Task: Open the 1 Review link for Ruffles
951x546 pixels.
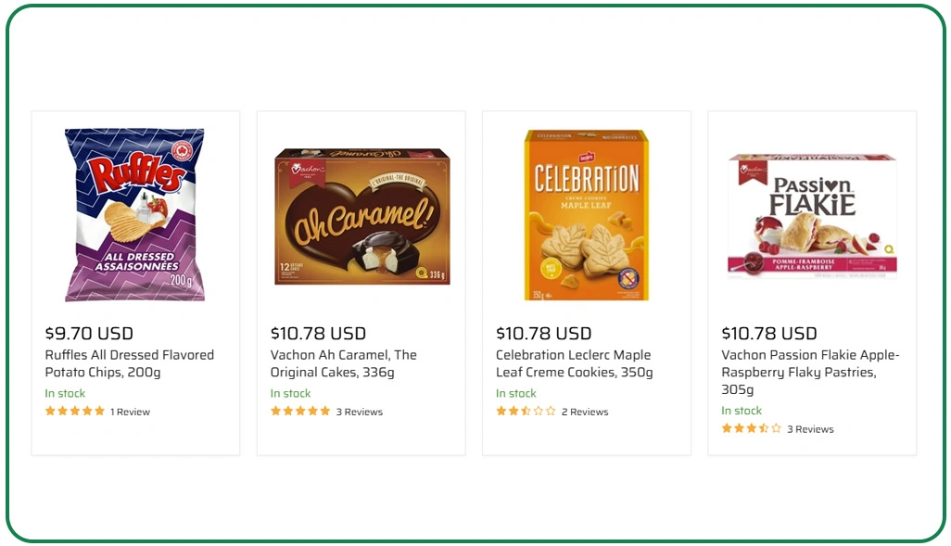Action: (x=131, y=411)
